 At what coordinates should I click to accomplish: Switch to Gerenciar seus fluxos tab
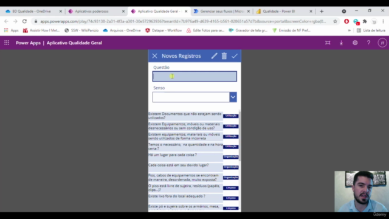pos(222,11)
